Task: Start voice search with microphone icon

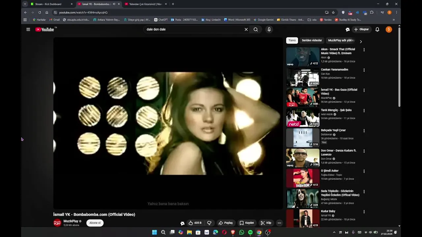Action: [x=269, y=29]
